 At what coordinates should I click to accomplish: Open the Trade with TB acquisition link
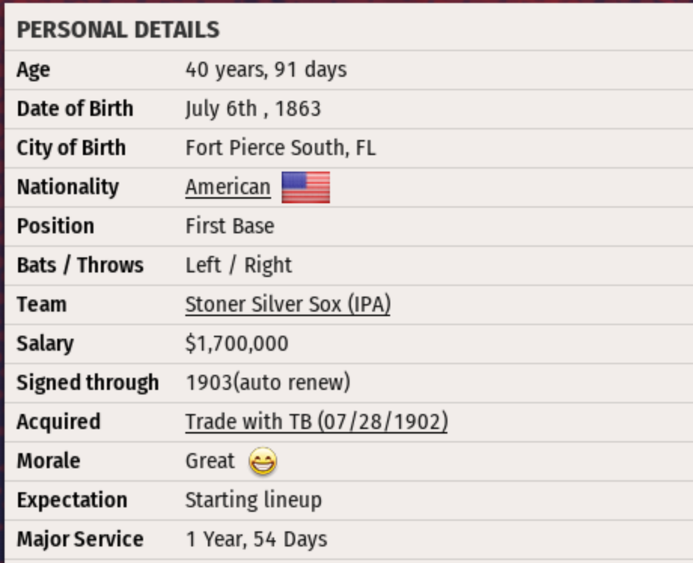point(316,422)
